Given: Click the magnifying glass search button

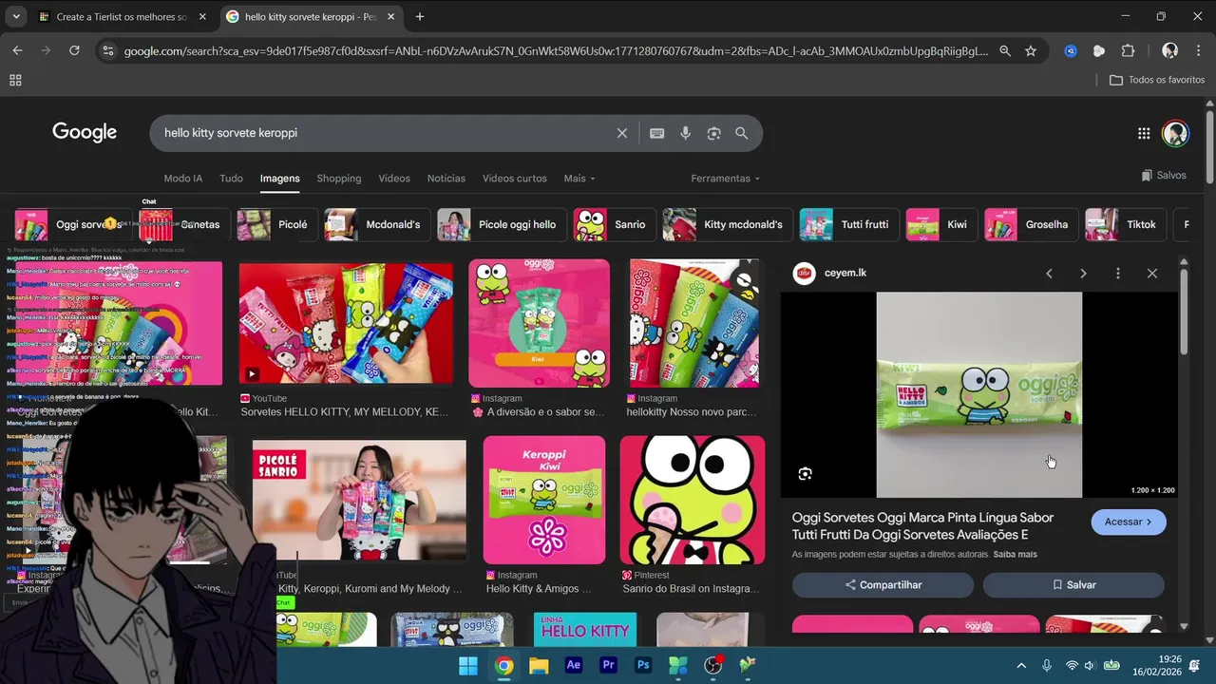Looking at the screenshot, I should tap(742, 133).
